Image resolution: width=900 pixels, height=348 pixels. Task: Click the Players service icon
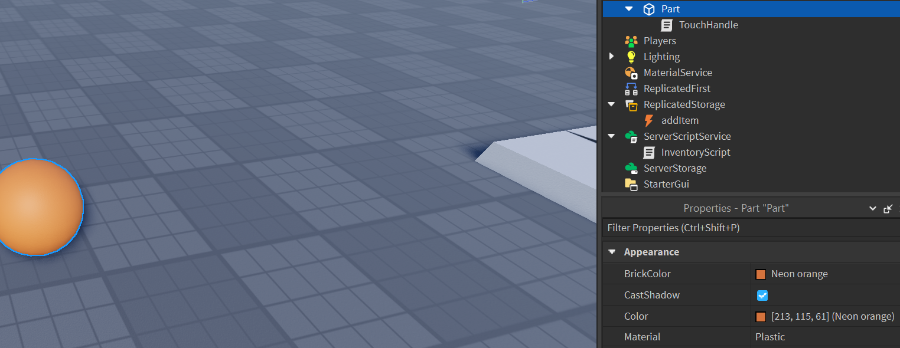[631, 40]
